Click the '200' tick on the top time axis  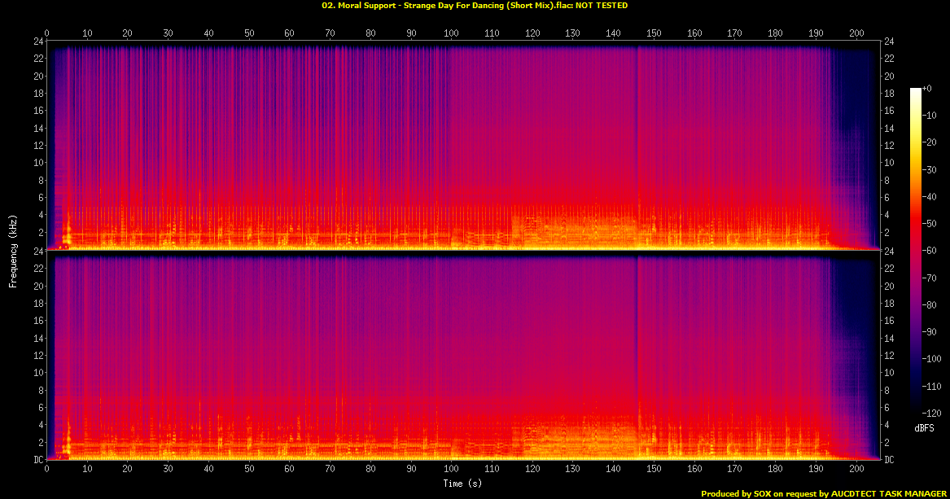click(x=856, y=33)
